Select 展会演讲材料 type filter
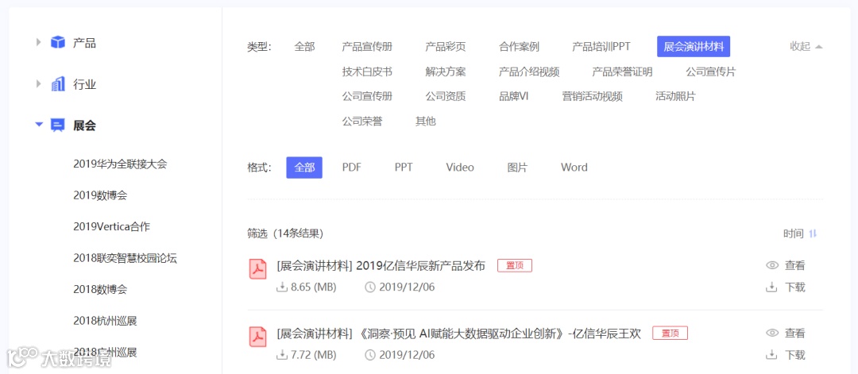The height and width of the screenshot is (374, 858). tap(694, 47)
